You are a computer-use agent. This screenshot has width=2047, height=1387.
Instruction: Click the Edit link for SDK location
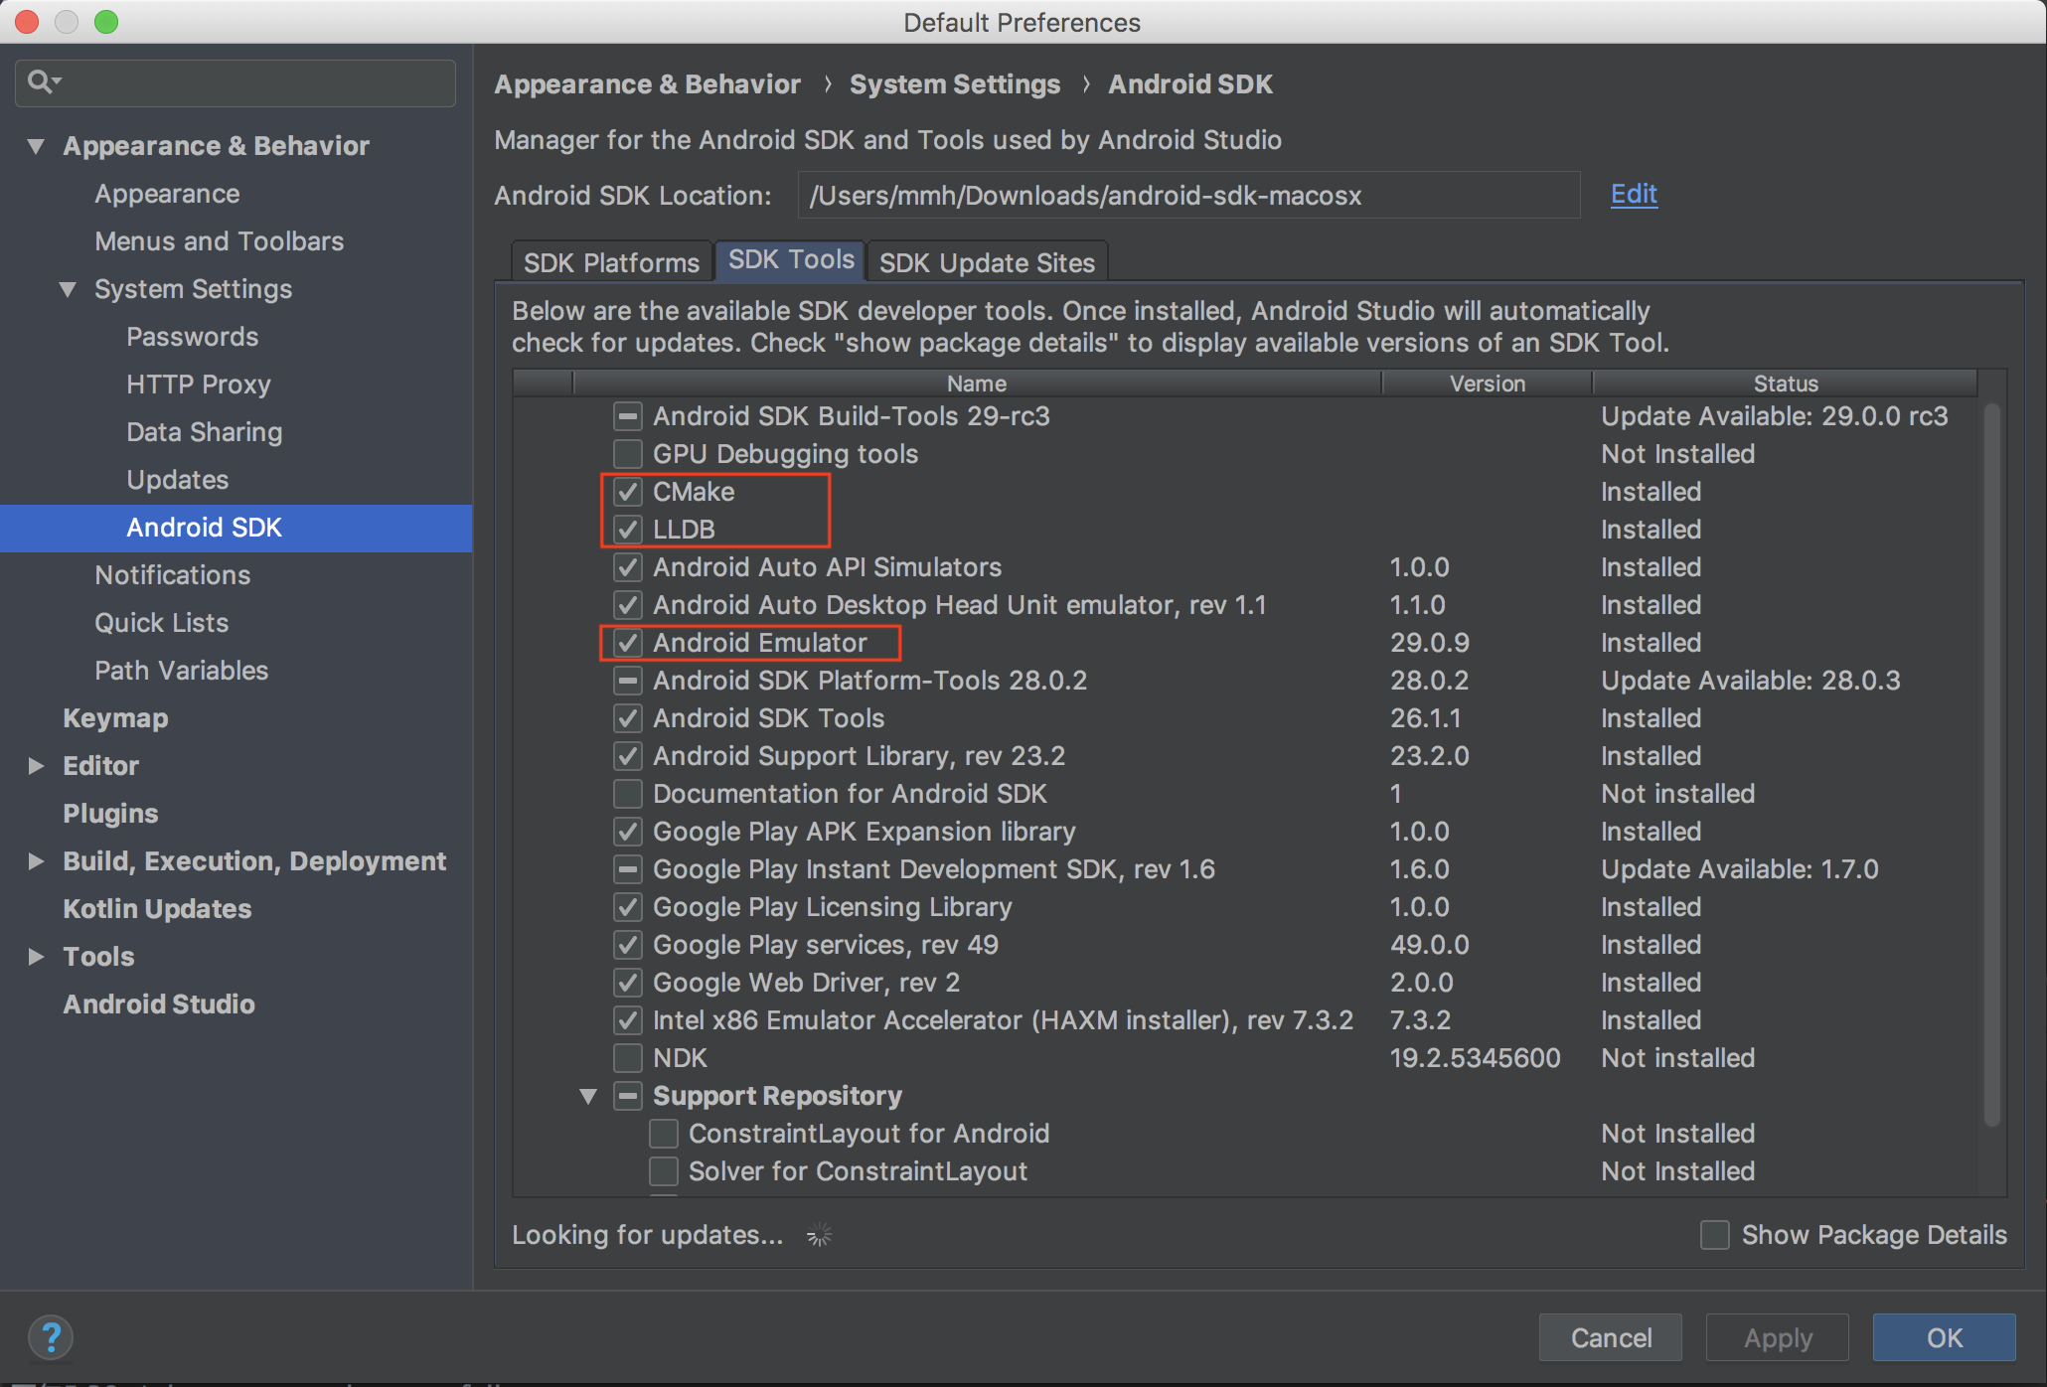point(1633,194)
